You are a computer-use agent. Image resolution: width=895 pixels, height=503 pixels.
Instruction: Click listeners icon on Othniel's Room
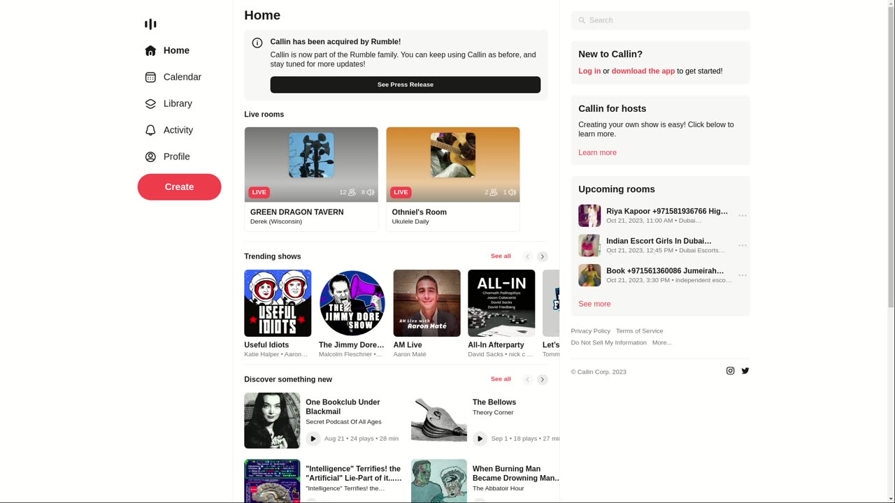(x=494, y=192)
